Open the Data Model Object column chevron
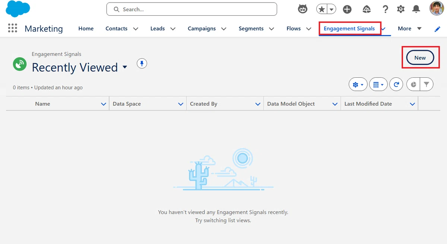 point(335,104)
